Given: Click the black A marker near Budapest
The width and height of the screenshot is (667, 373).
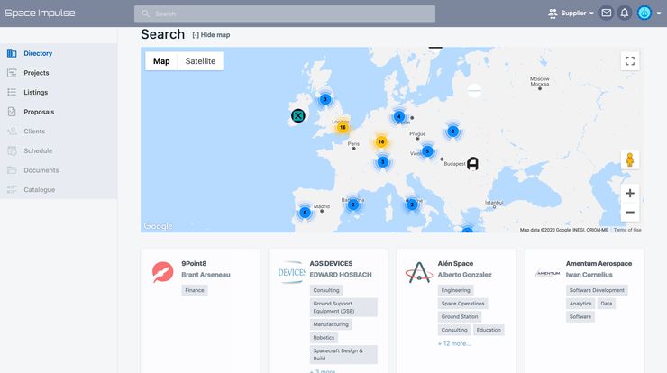Looking at the screenshot, I should 472,164.
